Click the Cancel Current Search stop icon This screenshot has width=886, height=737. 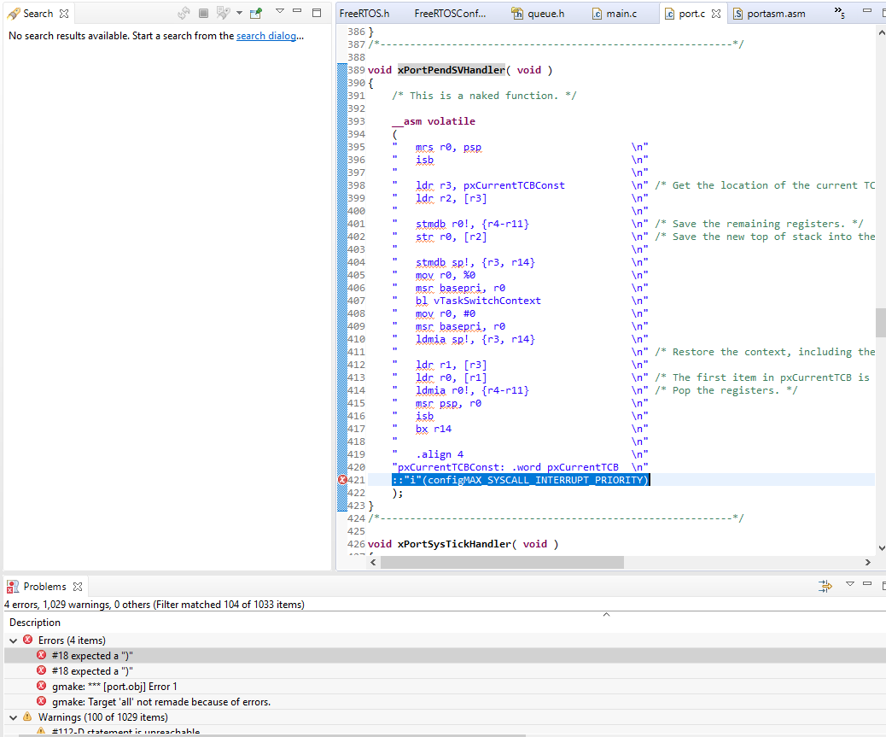203,13
